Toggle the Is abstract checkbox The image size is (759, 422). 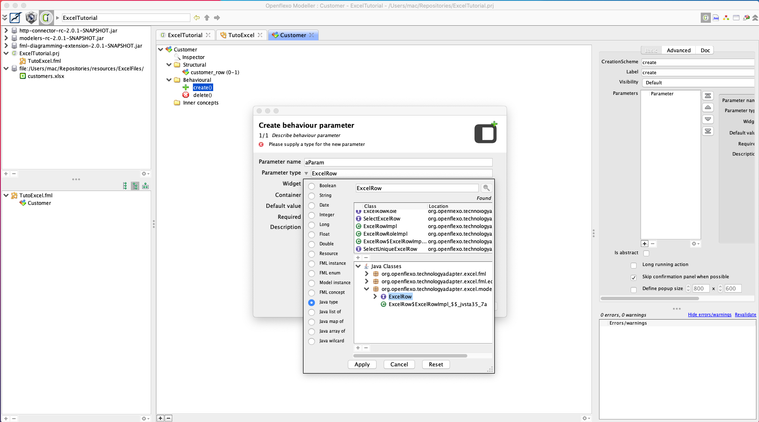coord(646,253)
